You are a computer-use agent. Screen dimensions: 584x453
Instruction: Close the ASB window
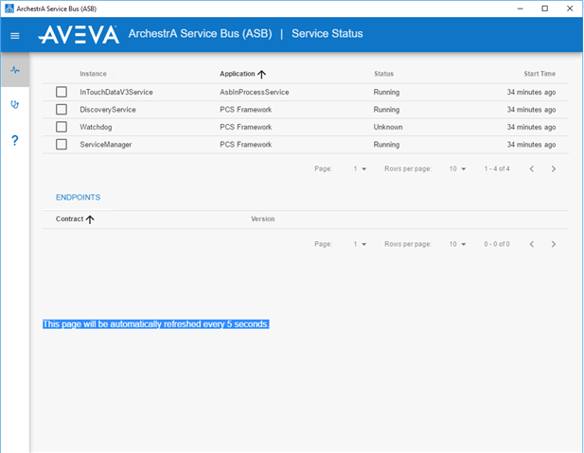(x=570, y=9)
